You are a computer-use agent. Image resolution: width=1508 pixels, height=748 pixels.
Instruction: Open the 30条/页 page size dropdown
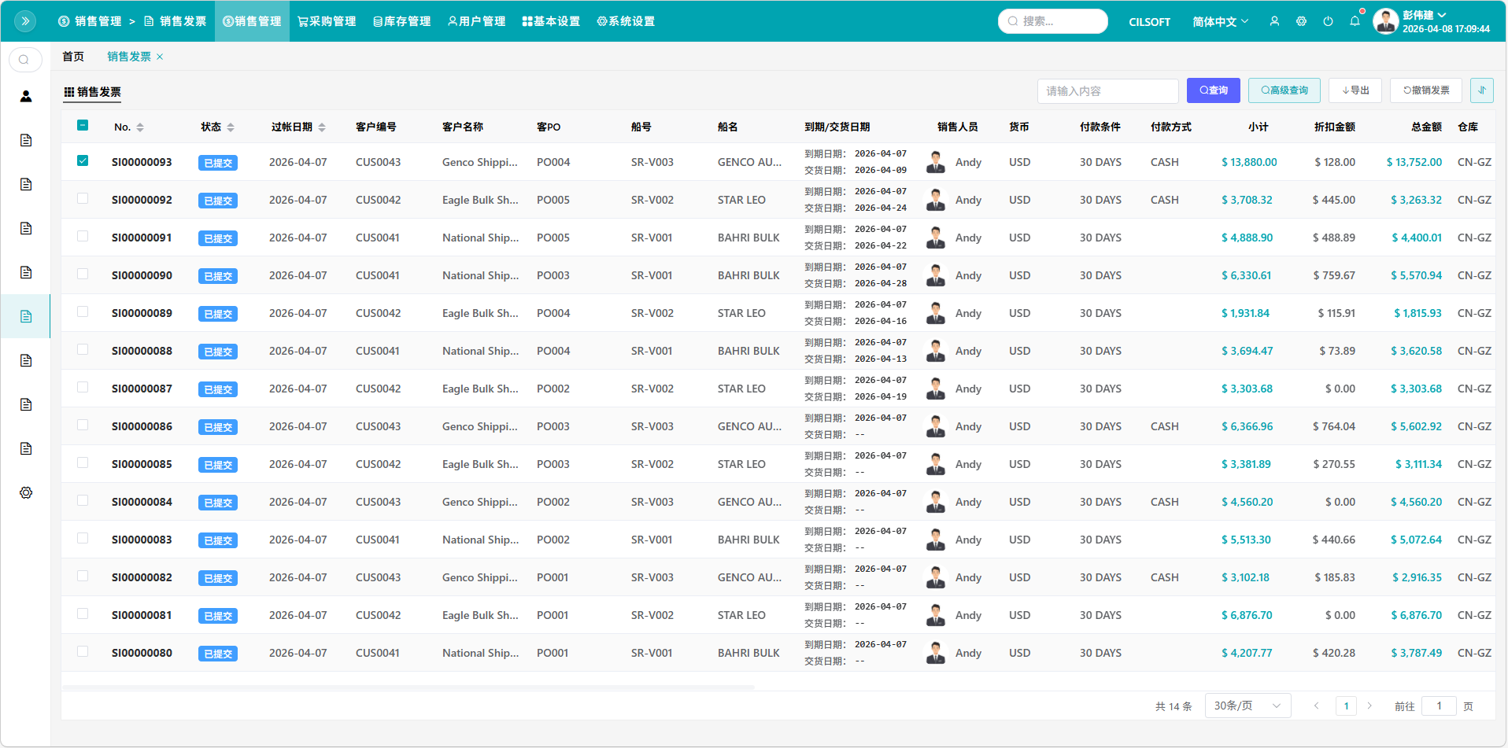click(1247, 706)
